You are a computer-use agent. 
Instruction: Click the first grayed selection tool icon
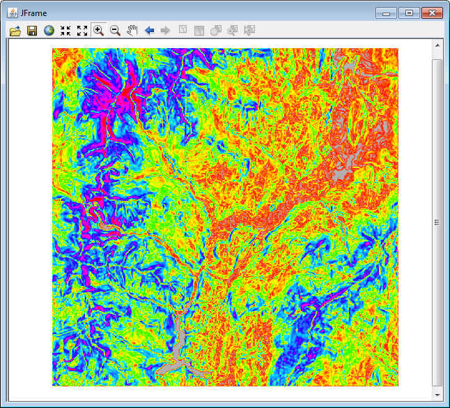coord(183,31)
